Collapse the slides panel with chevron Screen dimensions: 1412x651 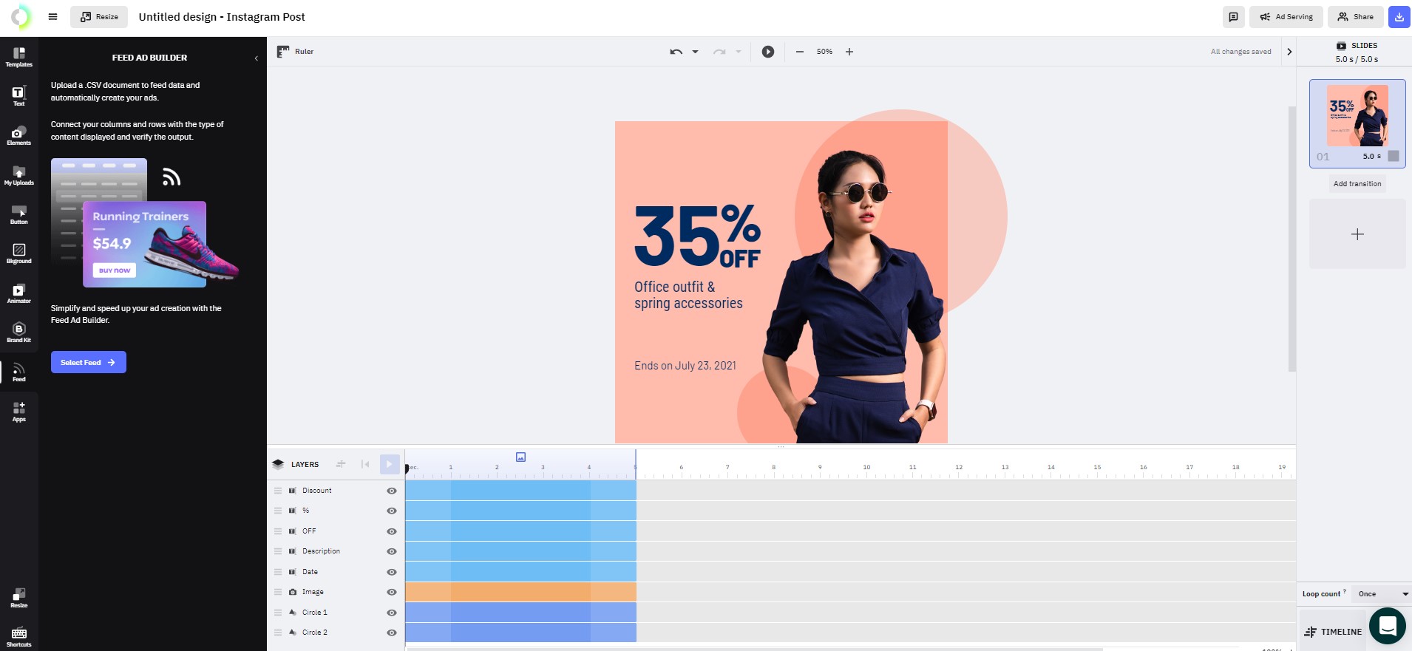coord(1289,52)
